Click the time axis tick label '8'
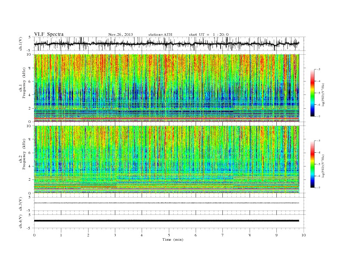This screenshot has width=342, height=264. pos(250,235)
